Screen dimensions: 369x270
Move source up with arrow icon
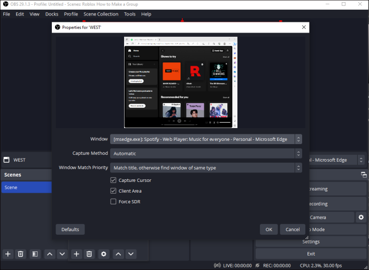coord(118,254)
